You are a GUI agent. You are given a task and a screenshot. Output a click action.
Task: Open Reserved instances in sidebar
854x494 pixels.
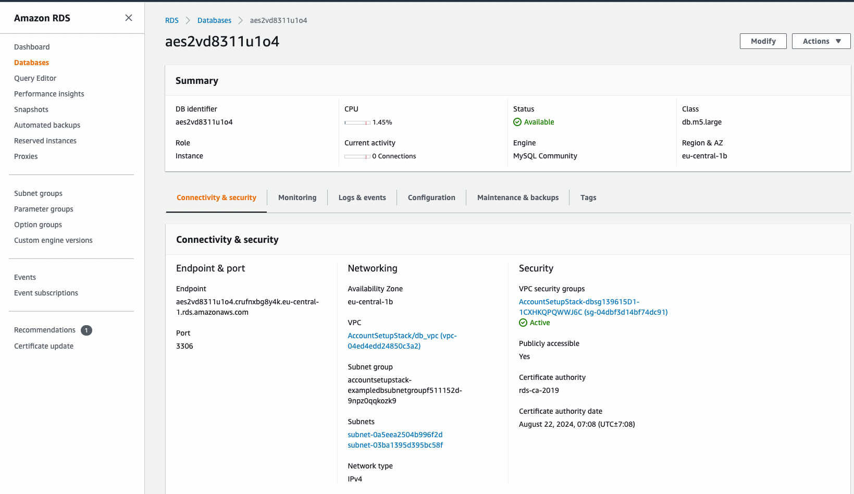tap(45, 141)
